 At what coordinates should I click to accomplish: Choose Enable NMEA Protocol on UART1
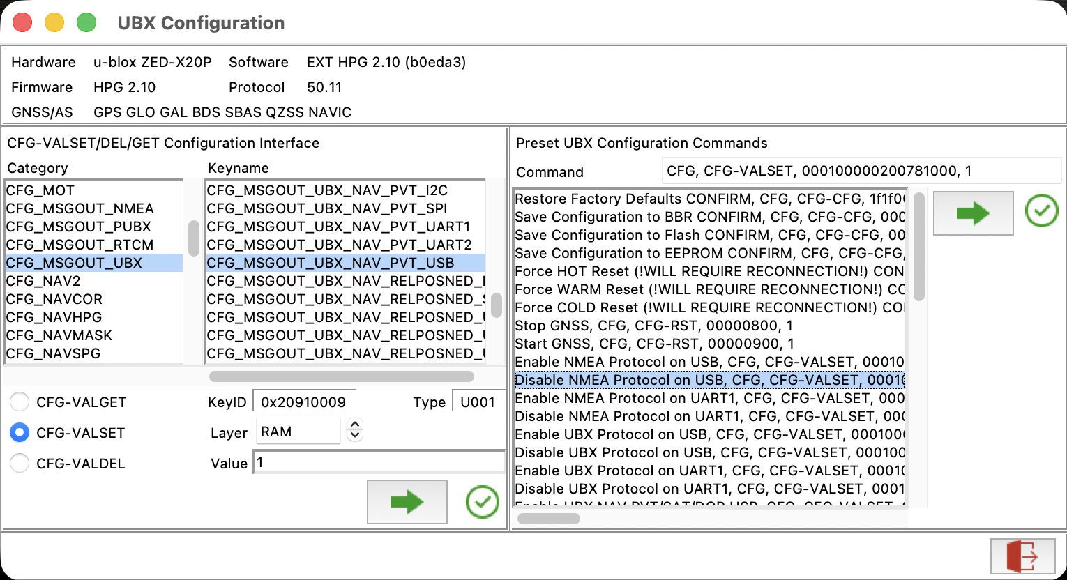point(710,398)
